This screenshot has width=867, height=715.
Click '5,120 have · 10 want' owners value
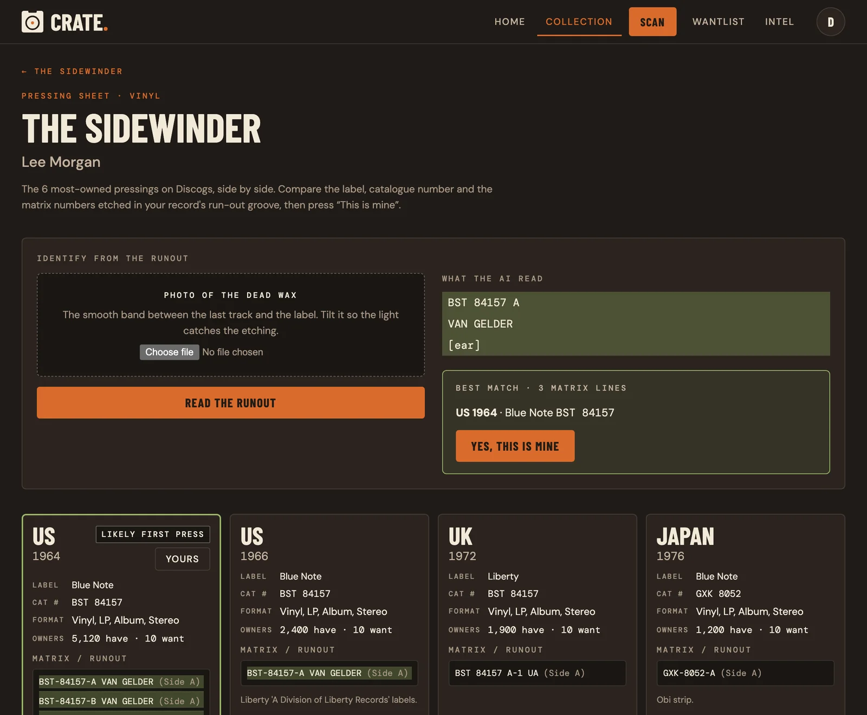click(x=128, y=639)
